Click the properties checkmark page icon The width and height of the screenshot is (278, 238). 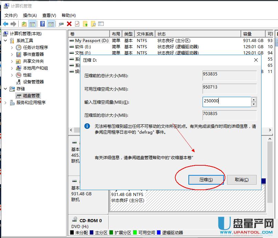[77, 24]
